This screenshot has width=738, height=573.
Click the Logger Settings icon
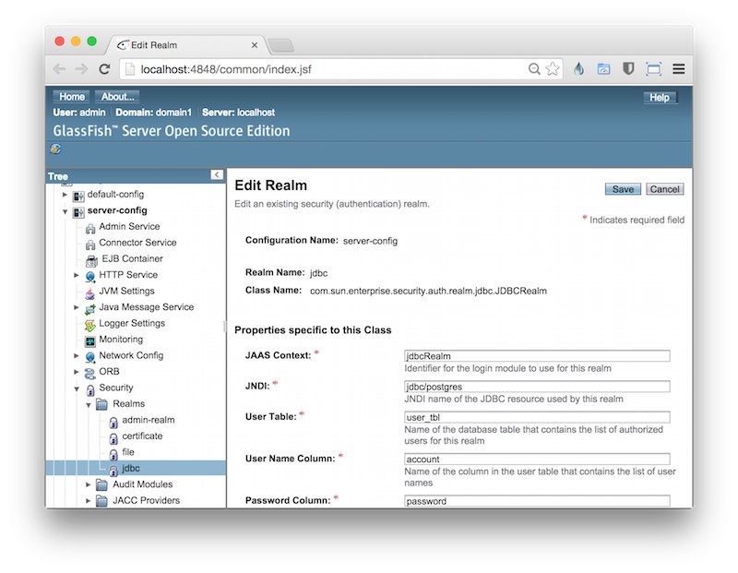tap(90, 324)
